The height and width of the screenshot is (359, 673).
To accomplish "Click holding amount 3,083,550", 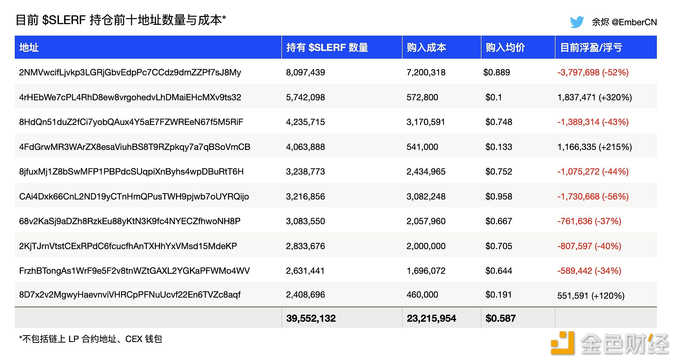I will point(306,221).
